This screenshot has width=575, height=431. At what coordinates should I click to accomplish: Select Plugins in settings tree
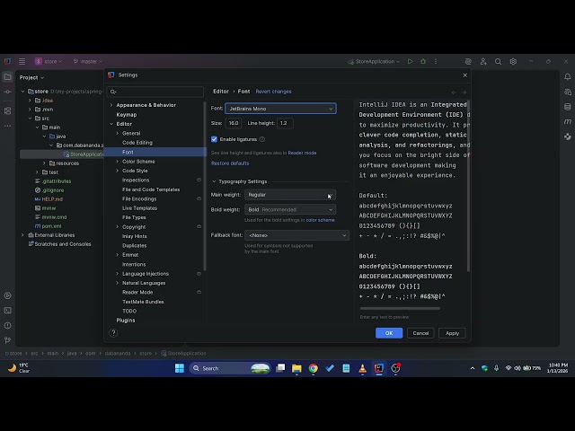coord(126,321)
